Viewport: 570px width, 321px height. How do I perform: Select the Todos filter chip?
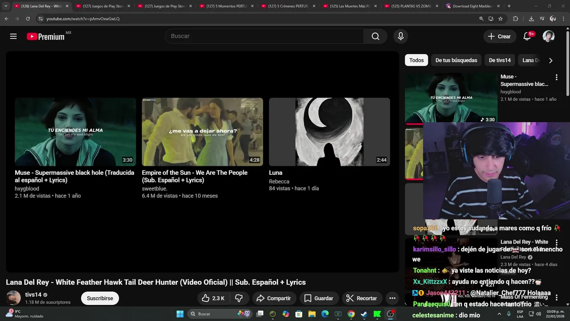pos(416,60)
